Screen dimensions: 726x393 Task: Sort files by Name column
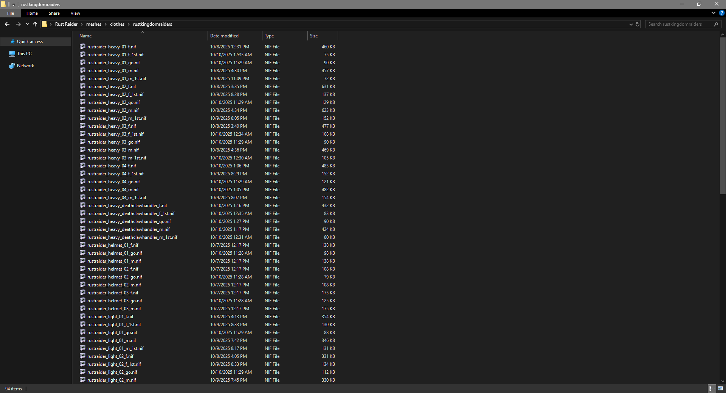pyautogui.click(x=142, y=36)
